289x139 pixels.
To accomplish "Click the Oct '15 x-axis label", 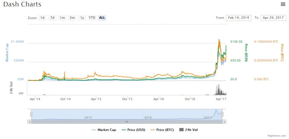I will (127, 99).
